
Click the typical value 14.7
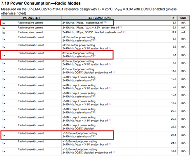174,71
